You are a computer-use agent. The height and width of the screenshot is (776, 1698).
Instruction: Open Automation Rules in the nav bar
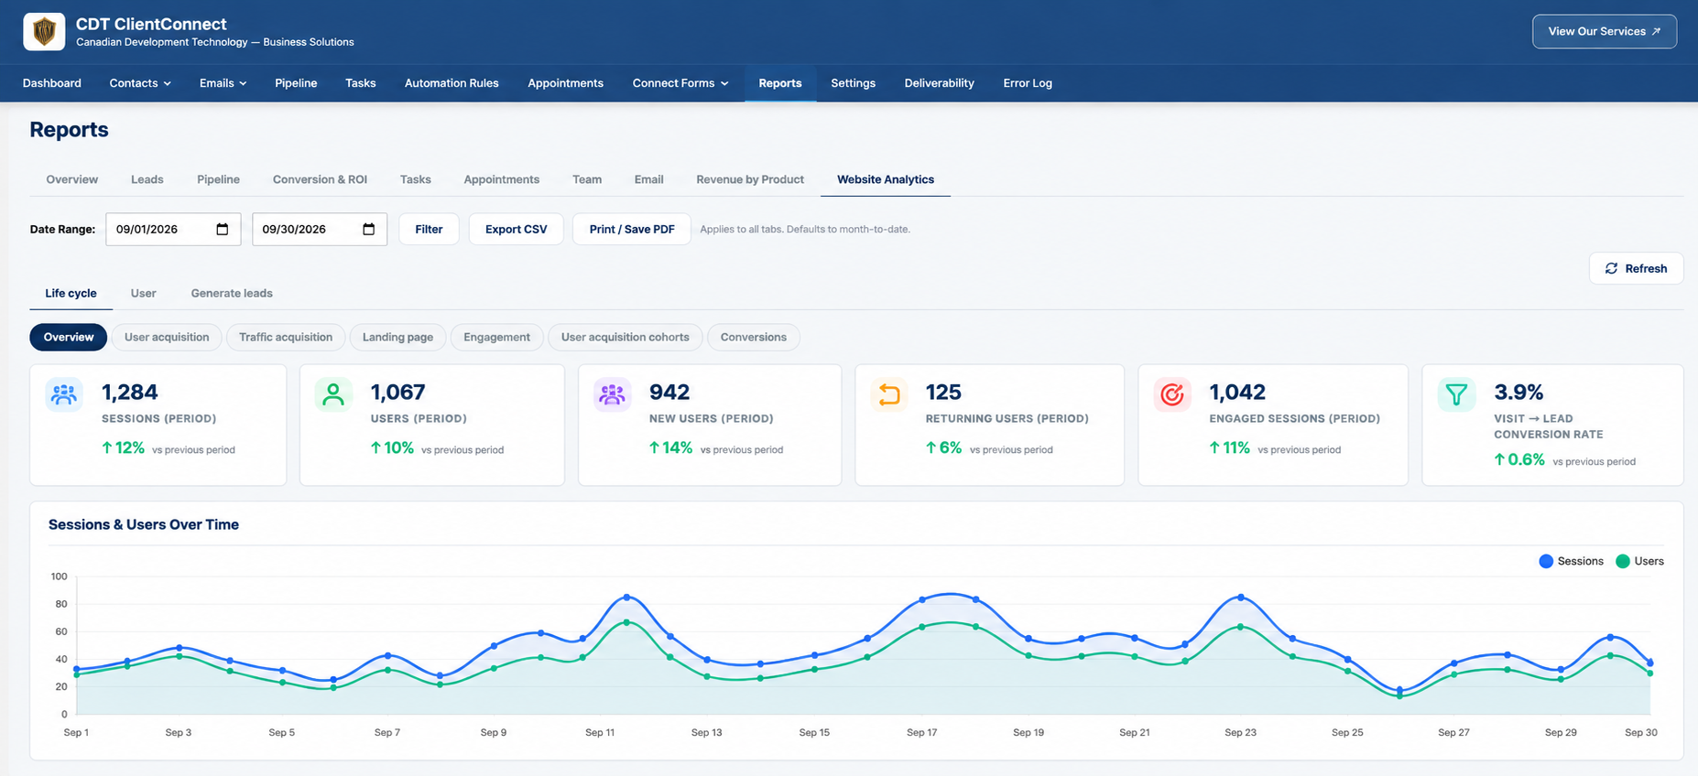tap(452, 83)
